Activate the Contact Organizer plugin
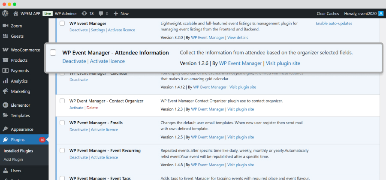 pyautogui.click(x=76, y=108)
